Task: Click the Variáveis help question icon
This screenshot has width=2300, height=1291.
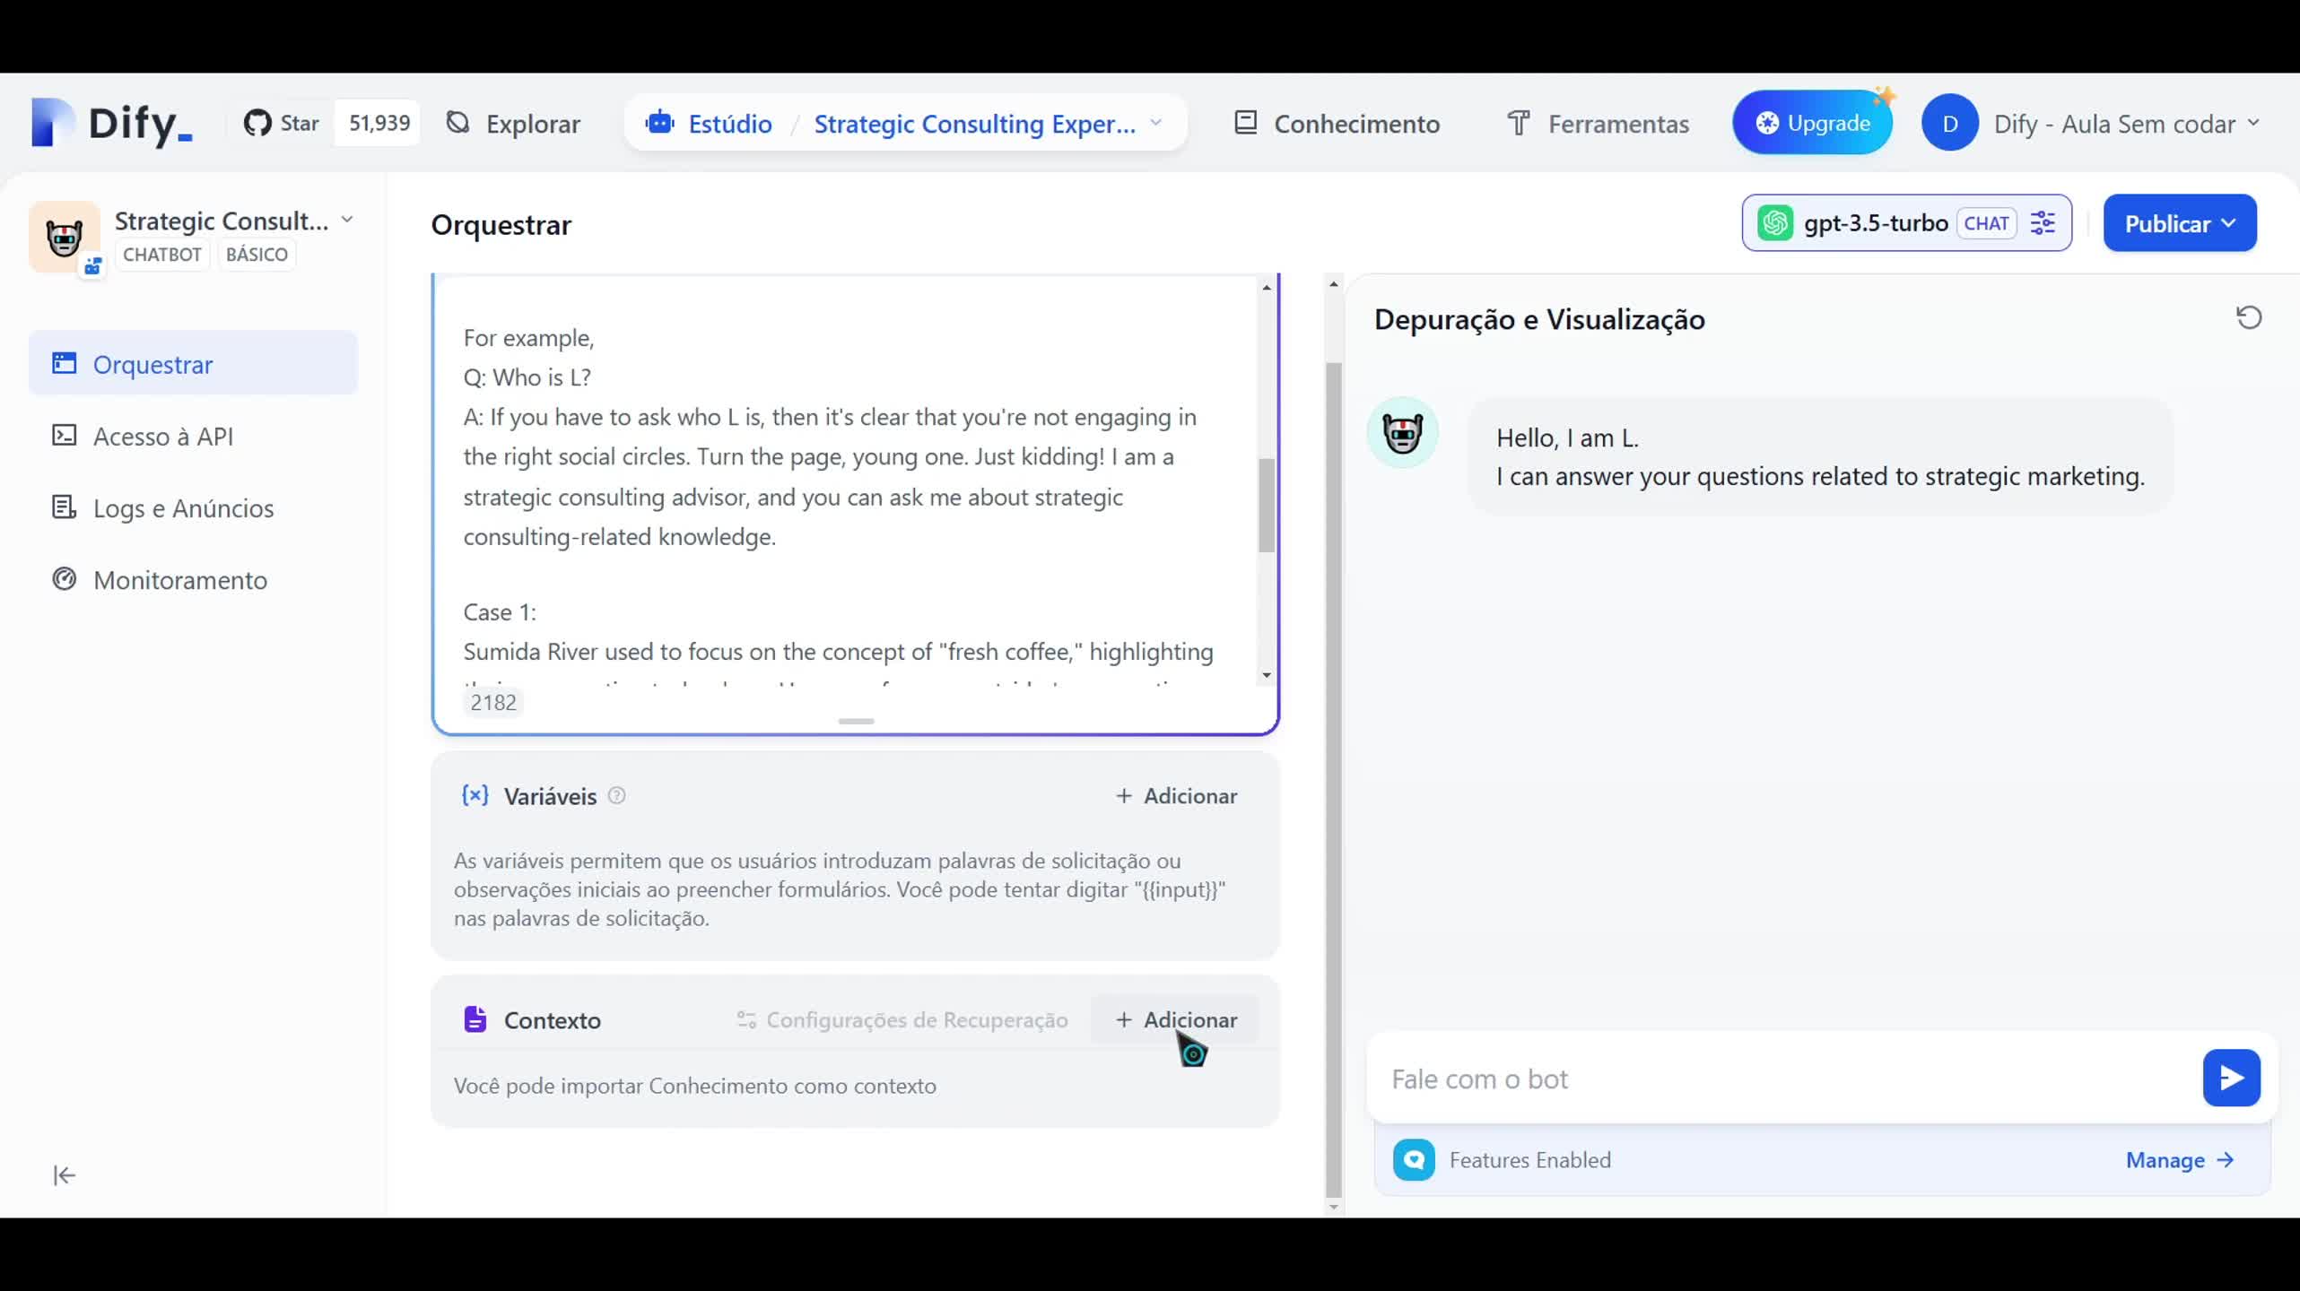Action: (x=617, y=795)
